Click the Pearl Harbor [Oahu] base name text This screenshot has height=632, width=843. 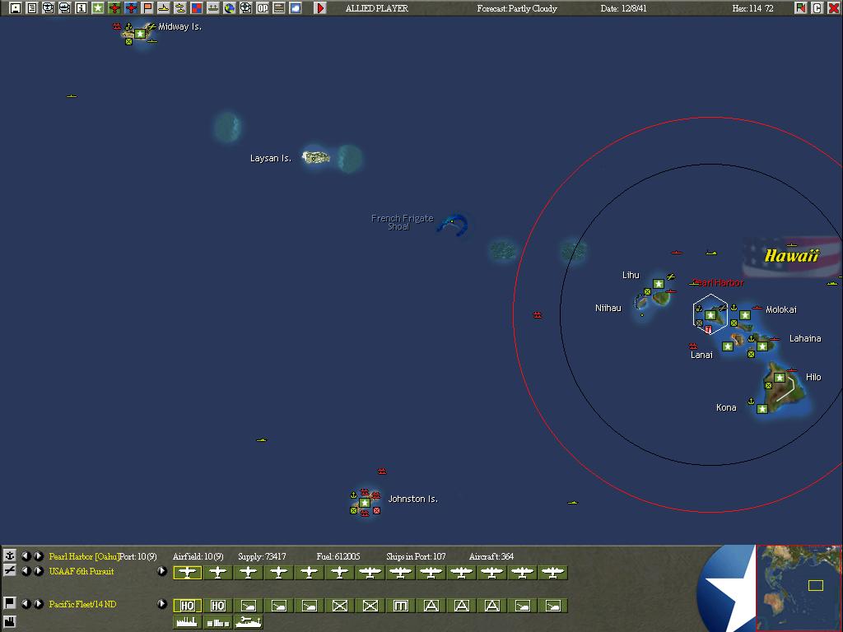(83, 556)
